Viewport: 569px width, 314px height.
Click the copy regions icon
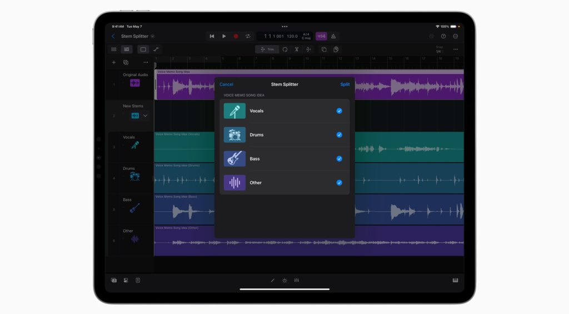[x=324, y=49]
